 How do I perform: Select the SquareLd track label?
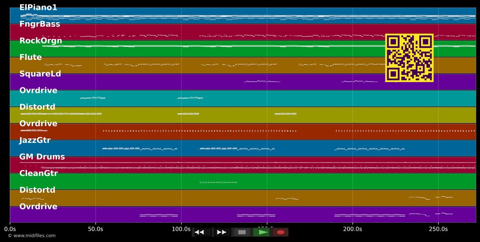click(40, 74)
